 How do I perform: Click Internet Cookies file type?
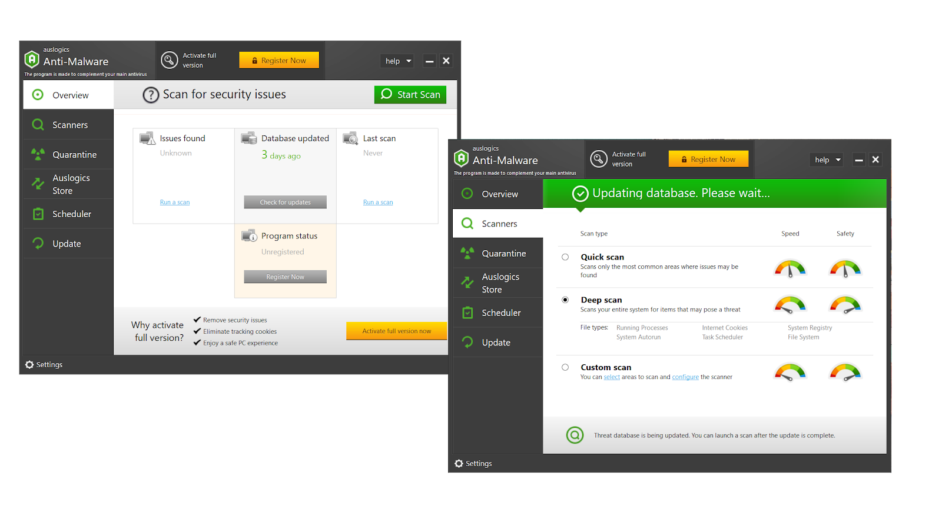(725, 328)
